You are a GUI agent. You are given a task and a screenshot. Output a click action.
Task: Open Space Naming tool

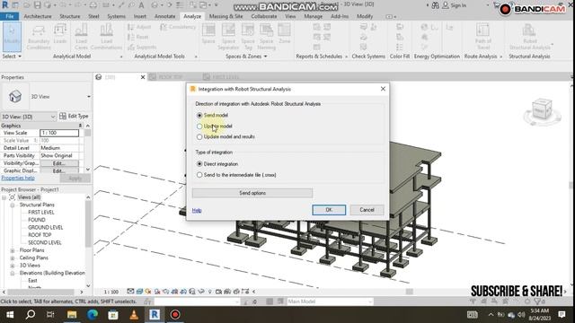tap(266, 37)
